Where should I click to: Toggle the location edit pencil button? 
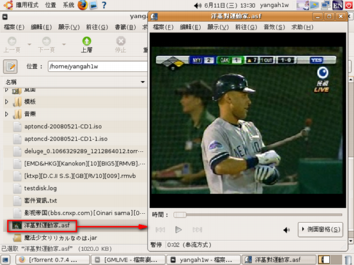pyautogui.click(x=10, y=67)
